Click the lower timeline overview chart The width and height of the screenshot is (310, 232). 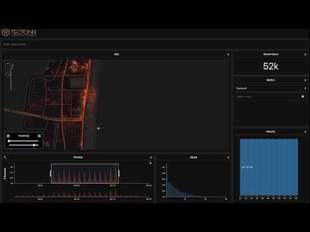82,194
